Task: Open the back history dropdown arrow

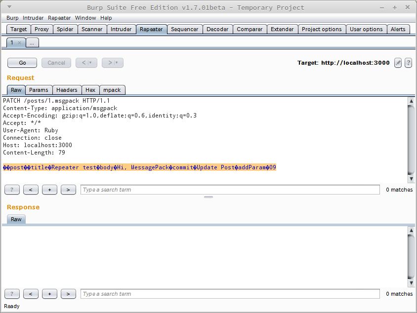Action: pyautogui.click(x=90, y=63)
